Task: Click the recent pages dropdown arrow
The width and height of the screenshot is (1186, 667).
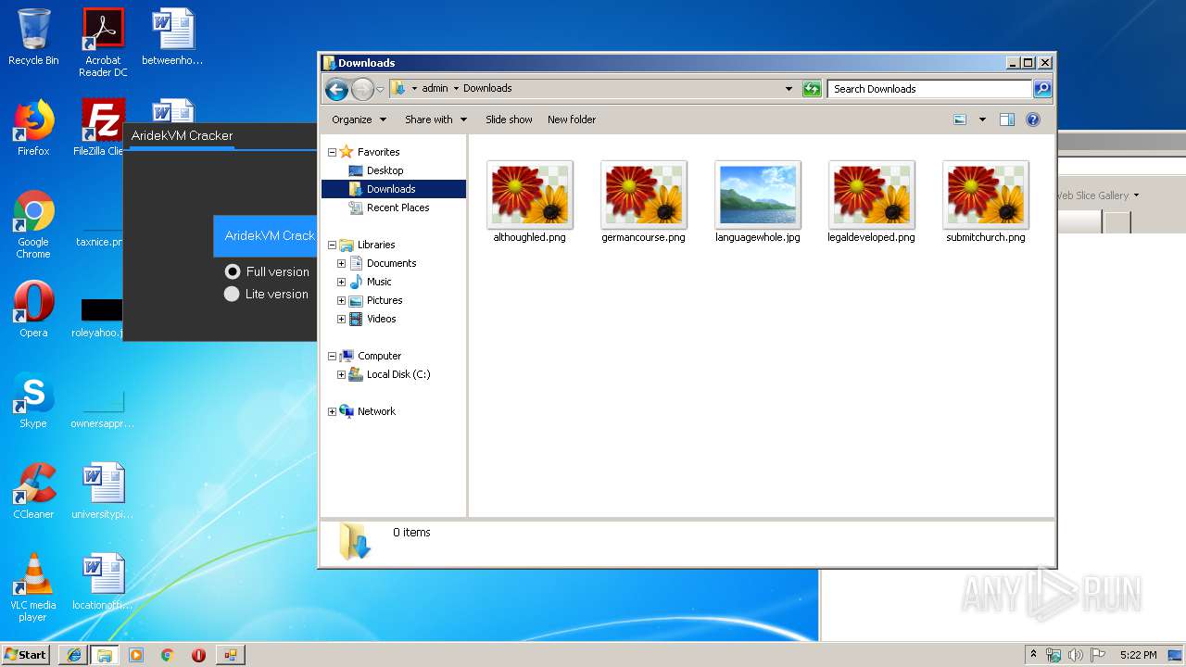Action: pyautogui.click(x=380, y=90)
